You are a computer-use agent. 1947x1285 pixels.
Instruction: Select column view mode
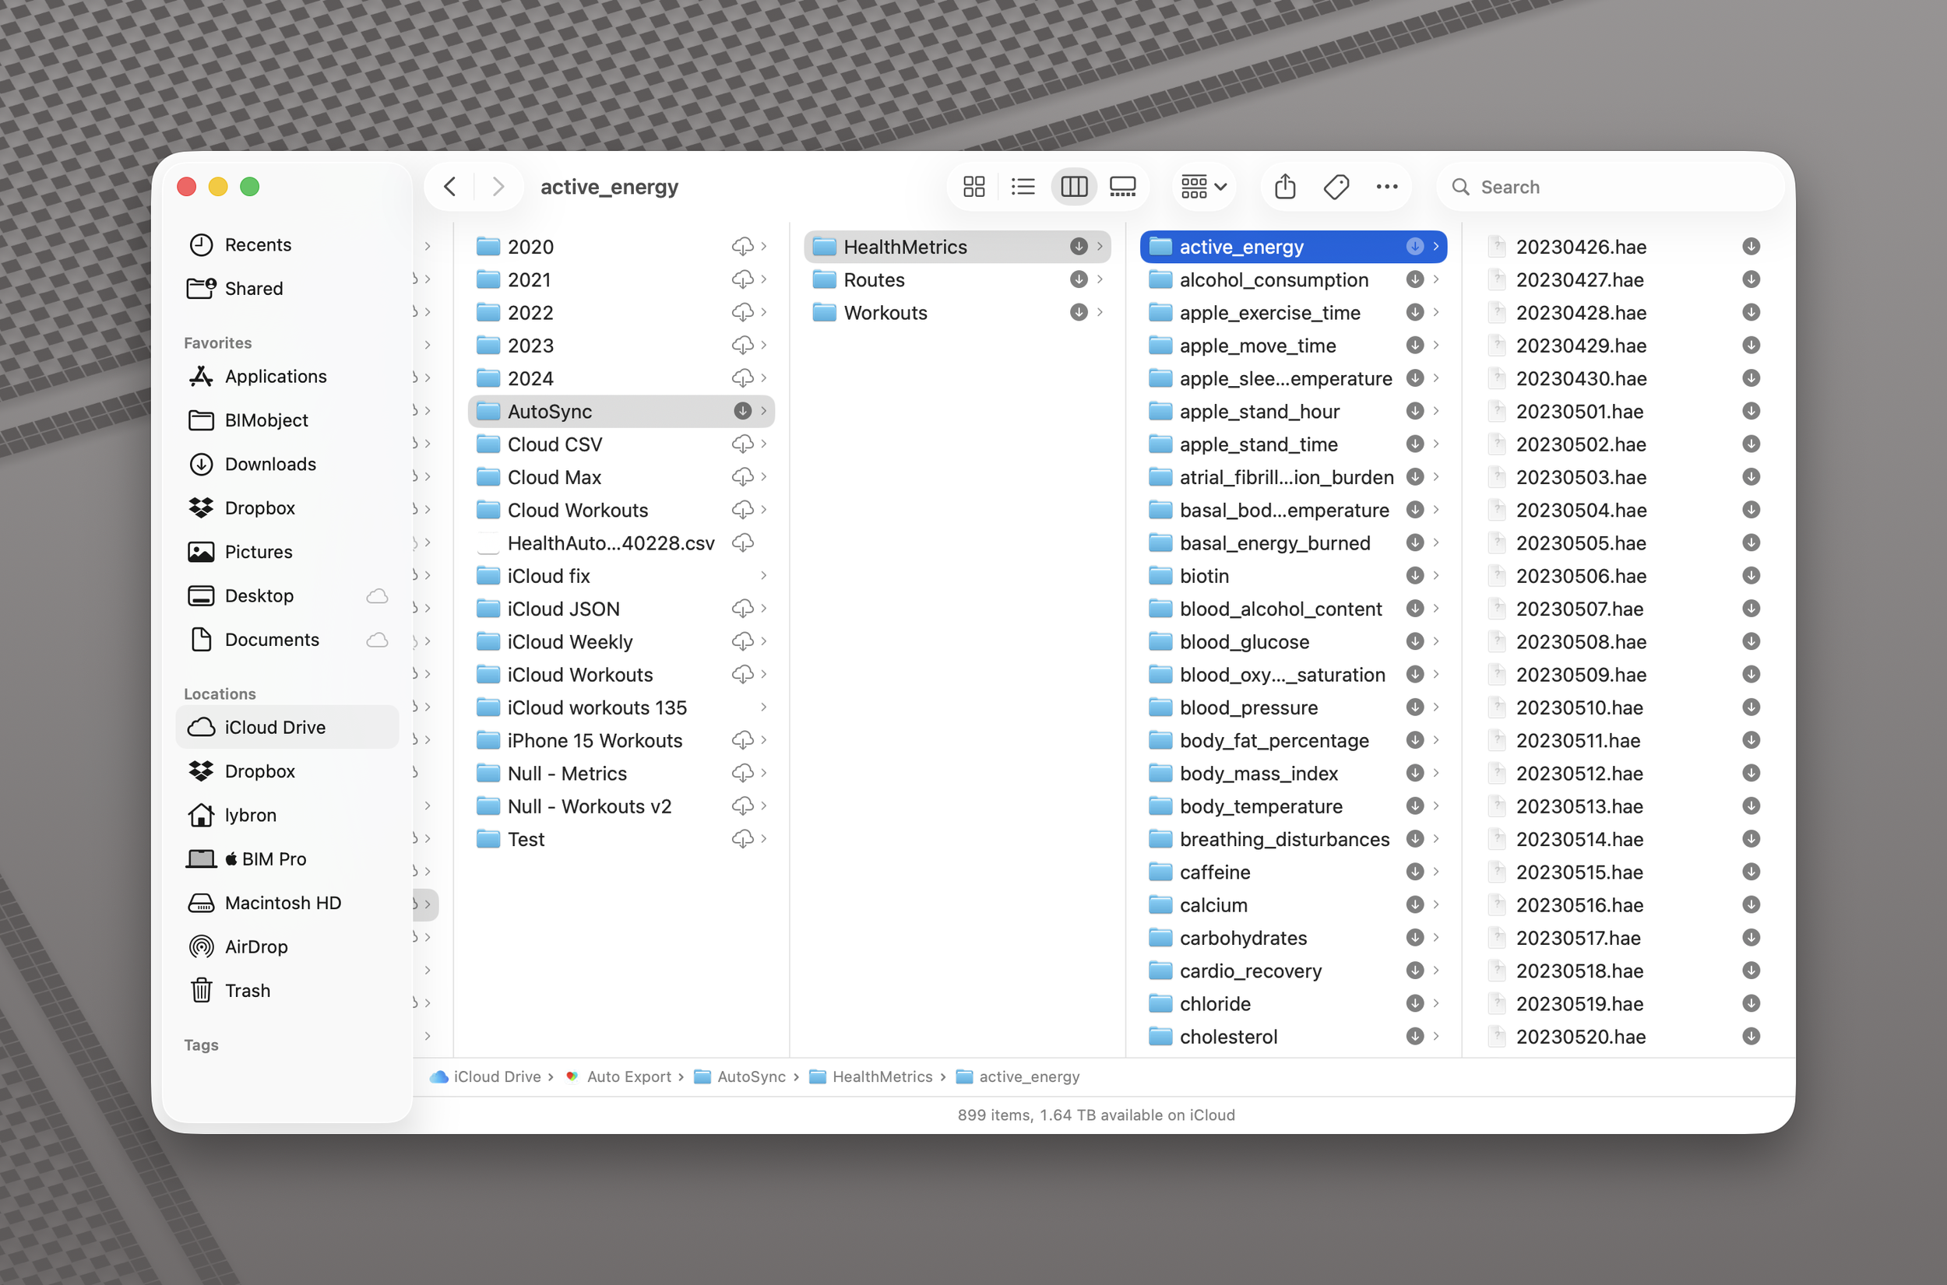[1073, 187]
